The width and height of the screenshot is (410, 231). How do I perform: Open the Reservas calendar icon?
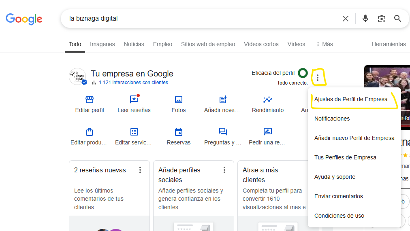179,132
